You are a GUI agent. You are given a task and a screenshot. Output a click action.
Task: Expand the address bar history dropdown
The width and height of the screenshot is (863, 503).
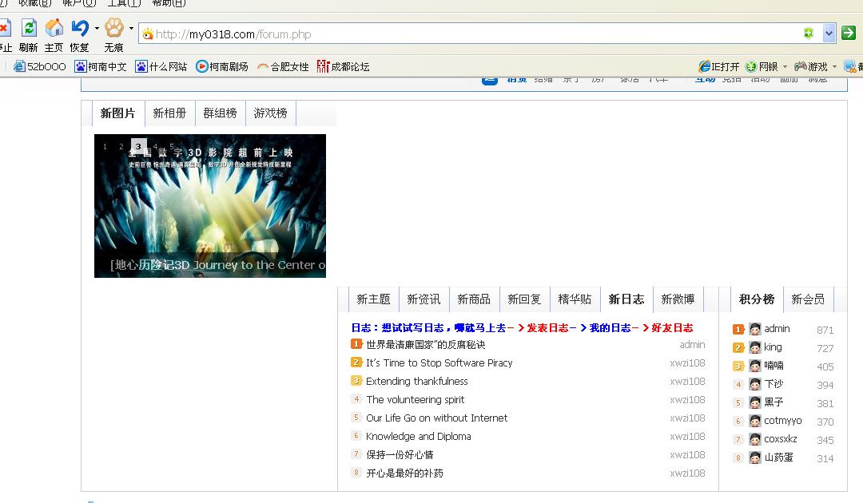(829, 34)
